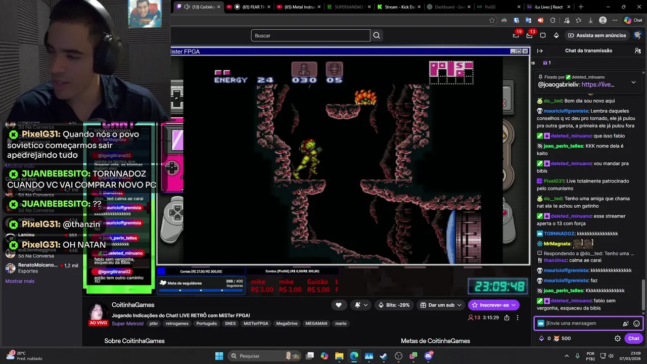Screen dimensions: 647x364
Task: Open the chat community users icon
Action: [x=638, y=51]
